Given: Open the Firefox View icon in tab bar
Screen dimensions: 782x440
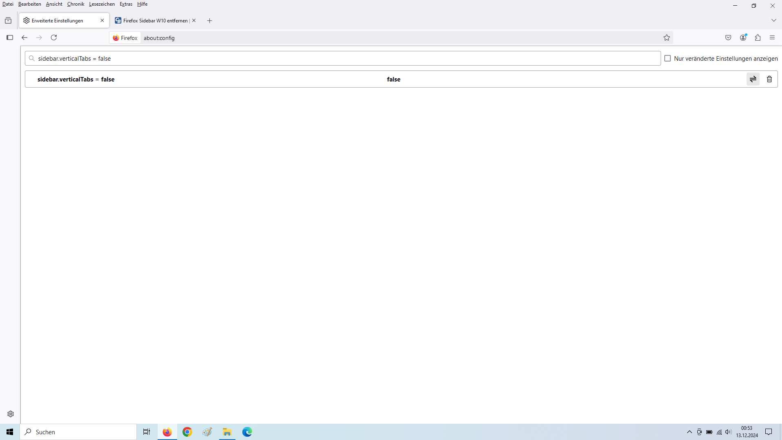Looking at the screenshot, I should (x=8, y=20).
